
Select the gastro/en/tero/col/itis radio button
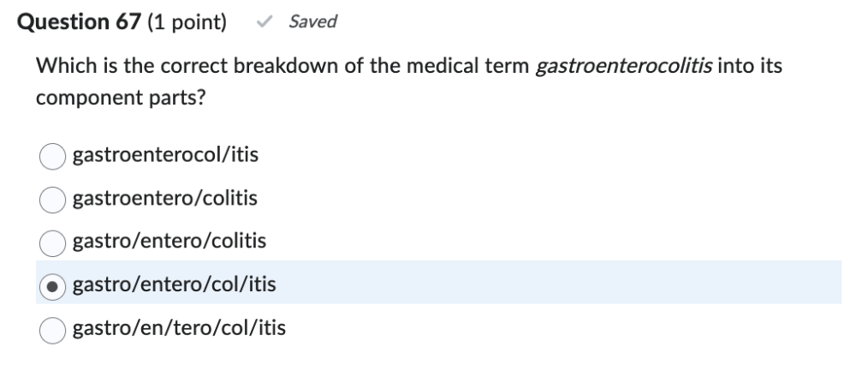[53, 327]
